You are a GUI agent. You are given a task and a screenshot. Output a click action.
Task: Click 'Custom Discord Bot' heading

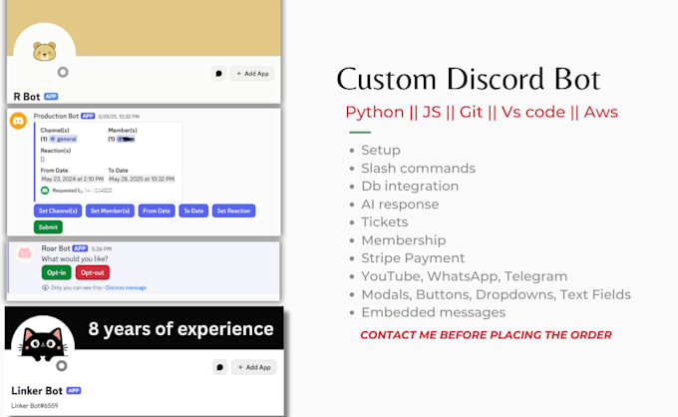click(x=469, y=79)
